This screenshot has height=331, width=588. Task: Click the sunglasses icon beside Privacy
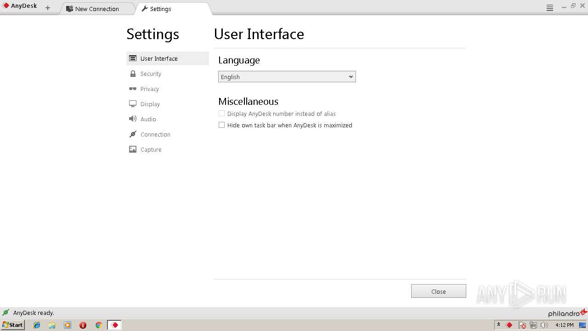133,89
